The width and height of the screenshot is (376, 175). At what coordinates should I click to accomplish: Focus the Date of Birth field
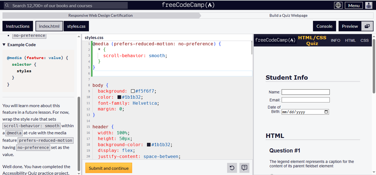tap(305, 112)
